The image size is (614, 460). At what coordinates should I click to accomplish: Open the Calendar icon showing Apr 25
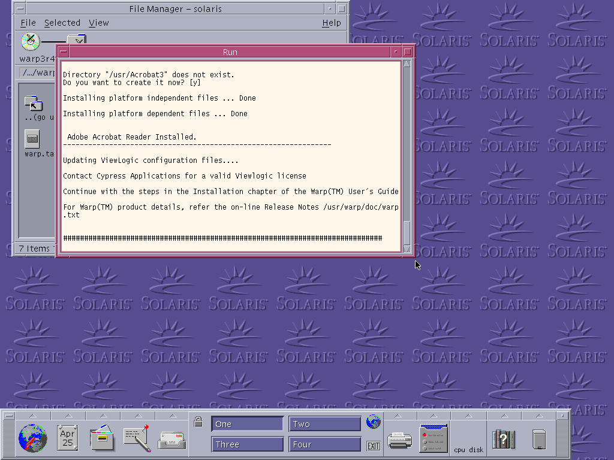67,438
